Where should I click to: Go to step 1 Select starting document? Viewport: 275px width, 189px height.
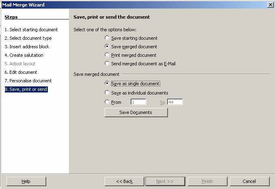(x=31, y=30)
